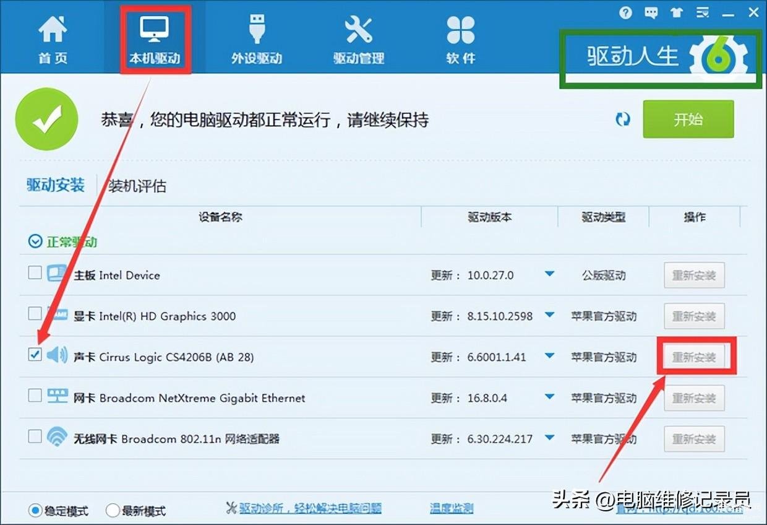Image resolution: width=767 pixels, height=525 pixels.
Task: Click the 声卡 speaker icon
Action: [x=57, y=355]
